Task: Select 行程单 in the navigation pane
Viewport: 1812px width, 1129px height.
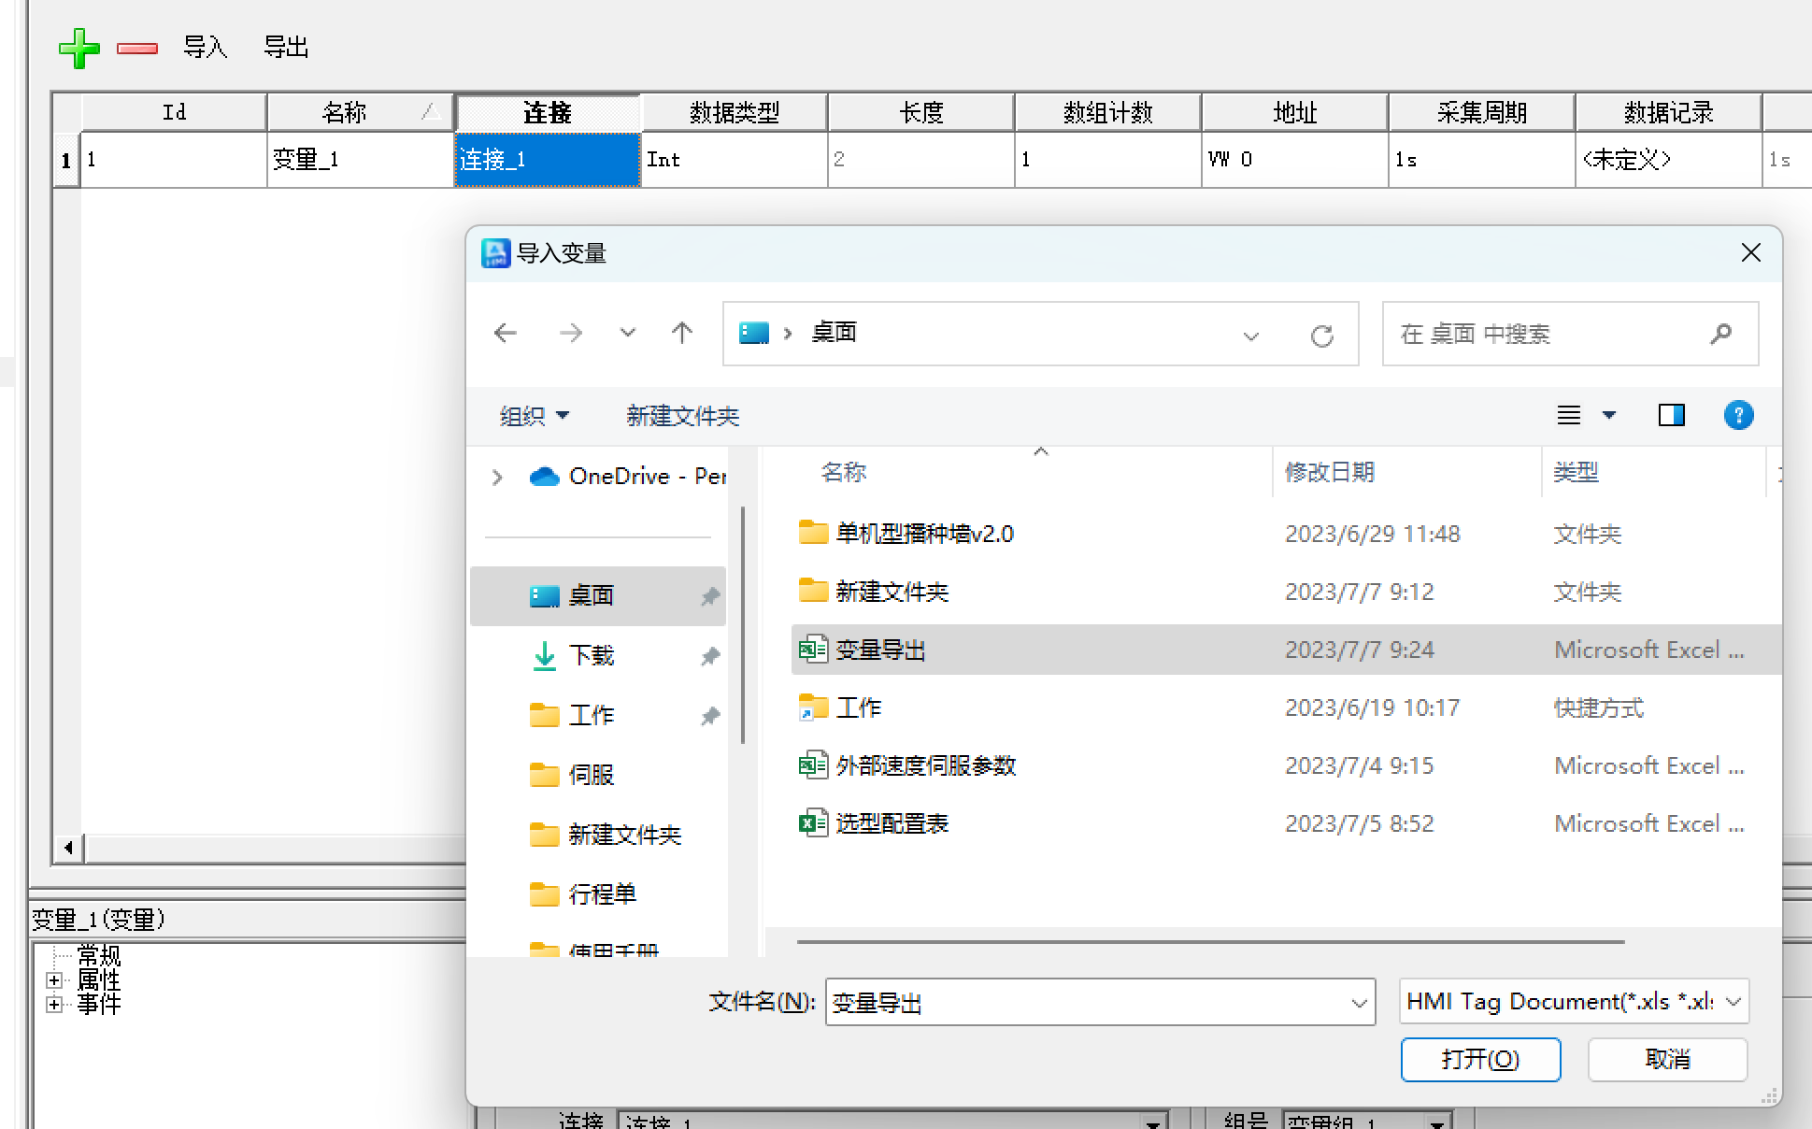Action: [598, 894]
